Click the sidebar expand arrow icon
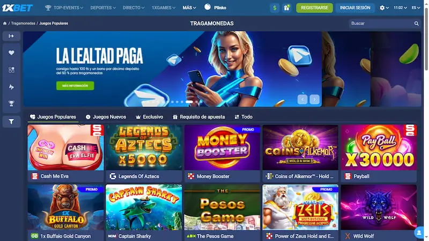 (11, 36)
